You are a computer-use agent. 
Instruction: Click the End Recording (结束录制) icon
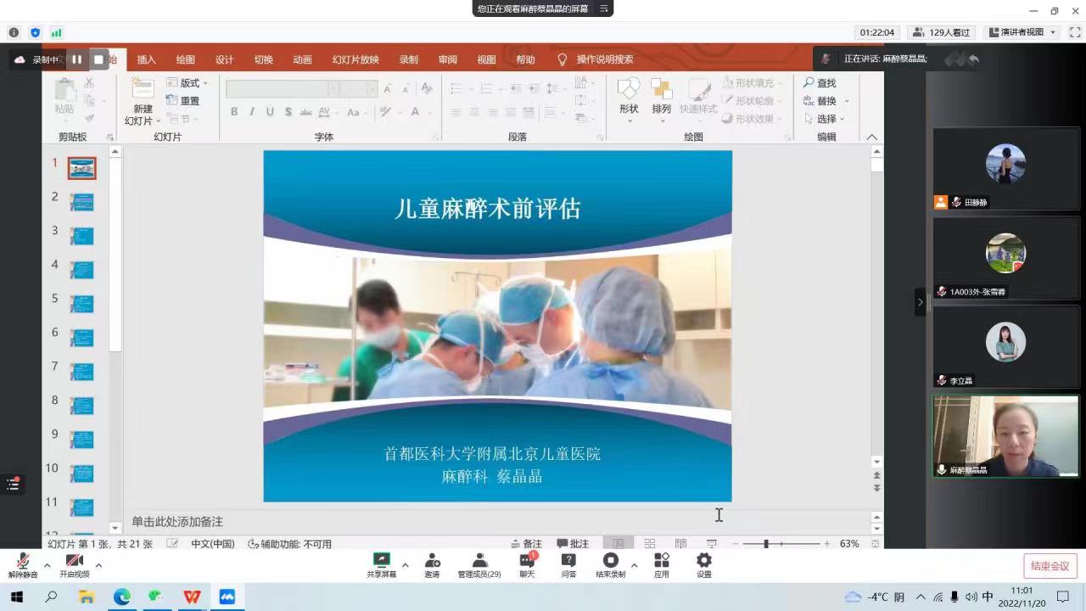(610, 564)
